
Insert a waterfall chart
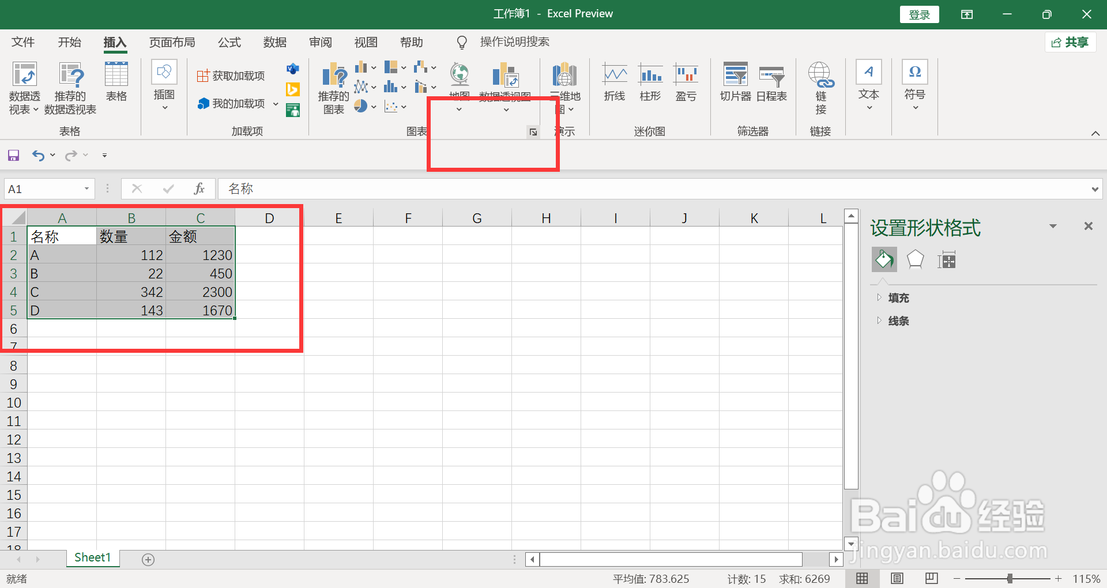(x=421, y=67)
